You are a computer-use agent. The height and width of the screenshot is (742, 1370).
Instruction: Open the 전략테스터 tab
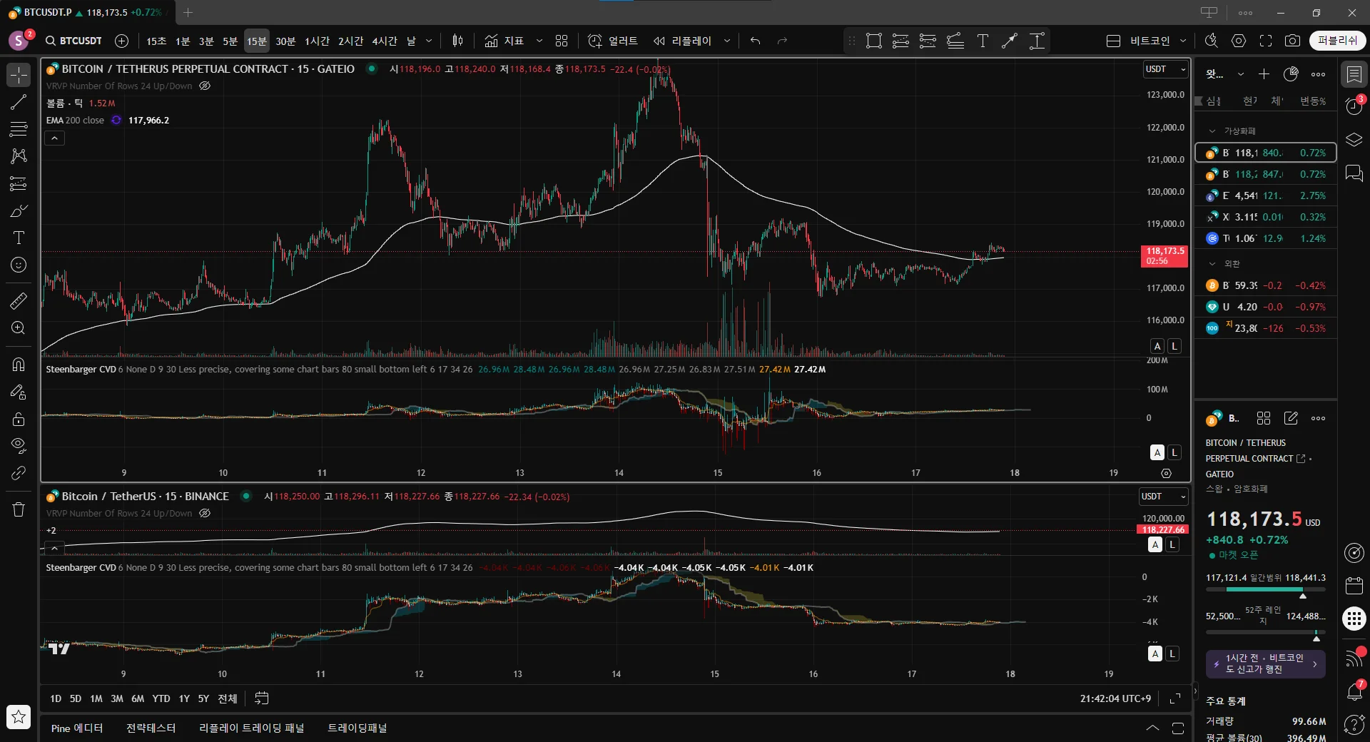click(x=151, y=728)
